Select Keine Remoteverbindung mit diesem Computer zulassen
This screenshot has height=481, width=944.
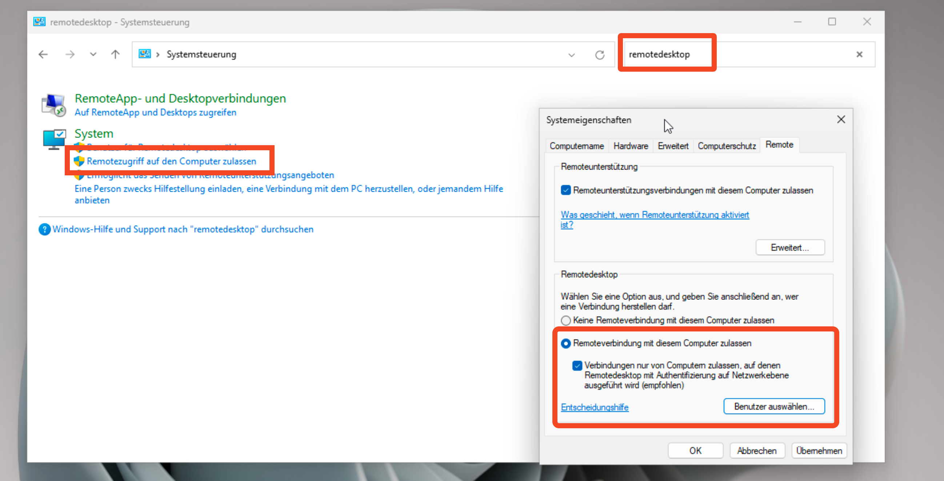coord(566,320)
